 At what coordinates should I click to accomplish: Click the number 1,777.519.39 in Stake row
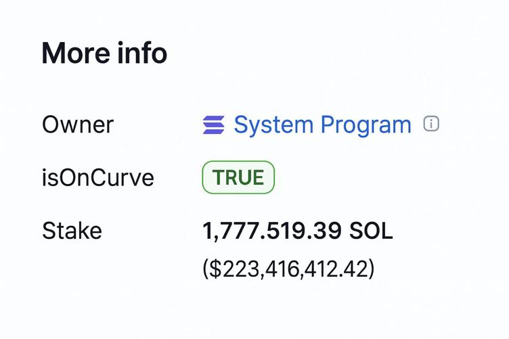click(272, 231)
